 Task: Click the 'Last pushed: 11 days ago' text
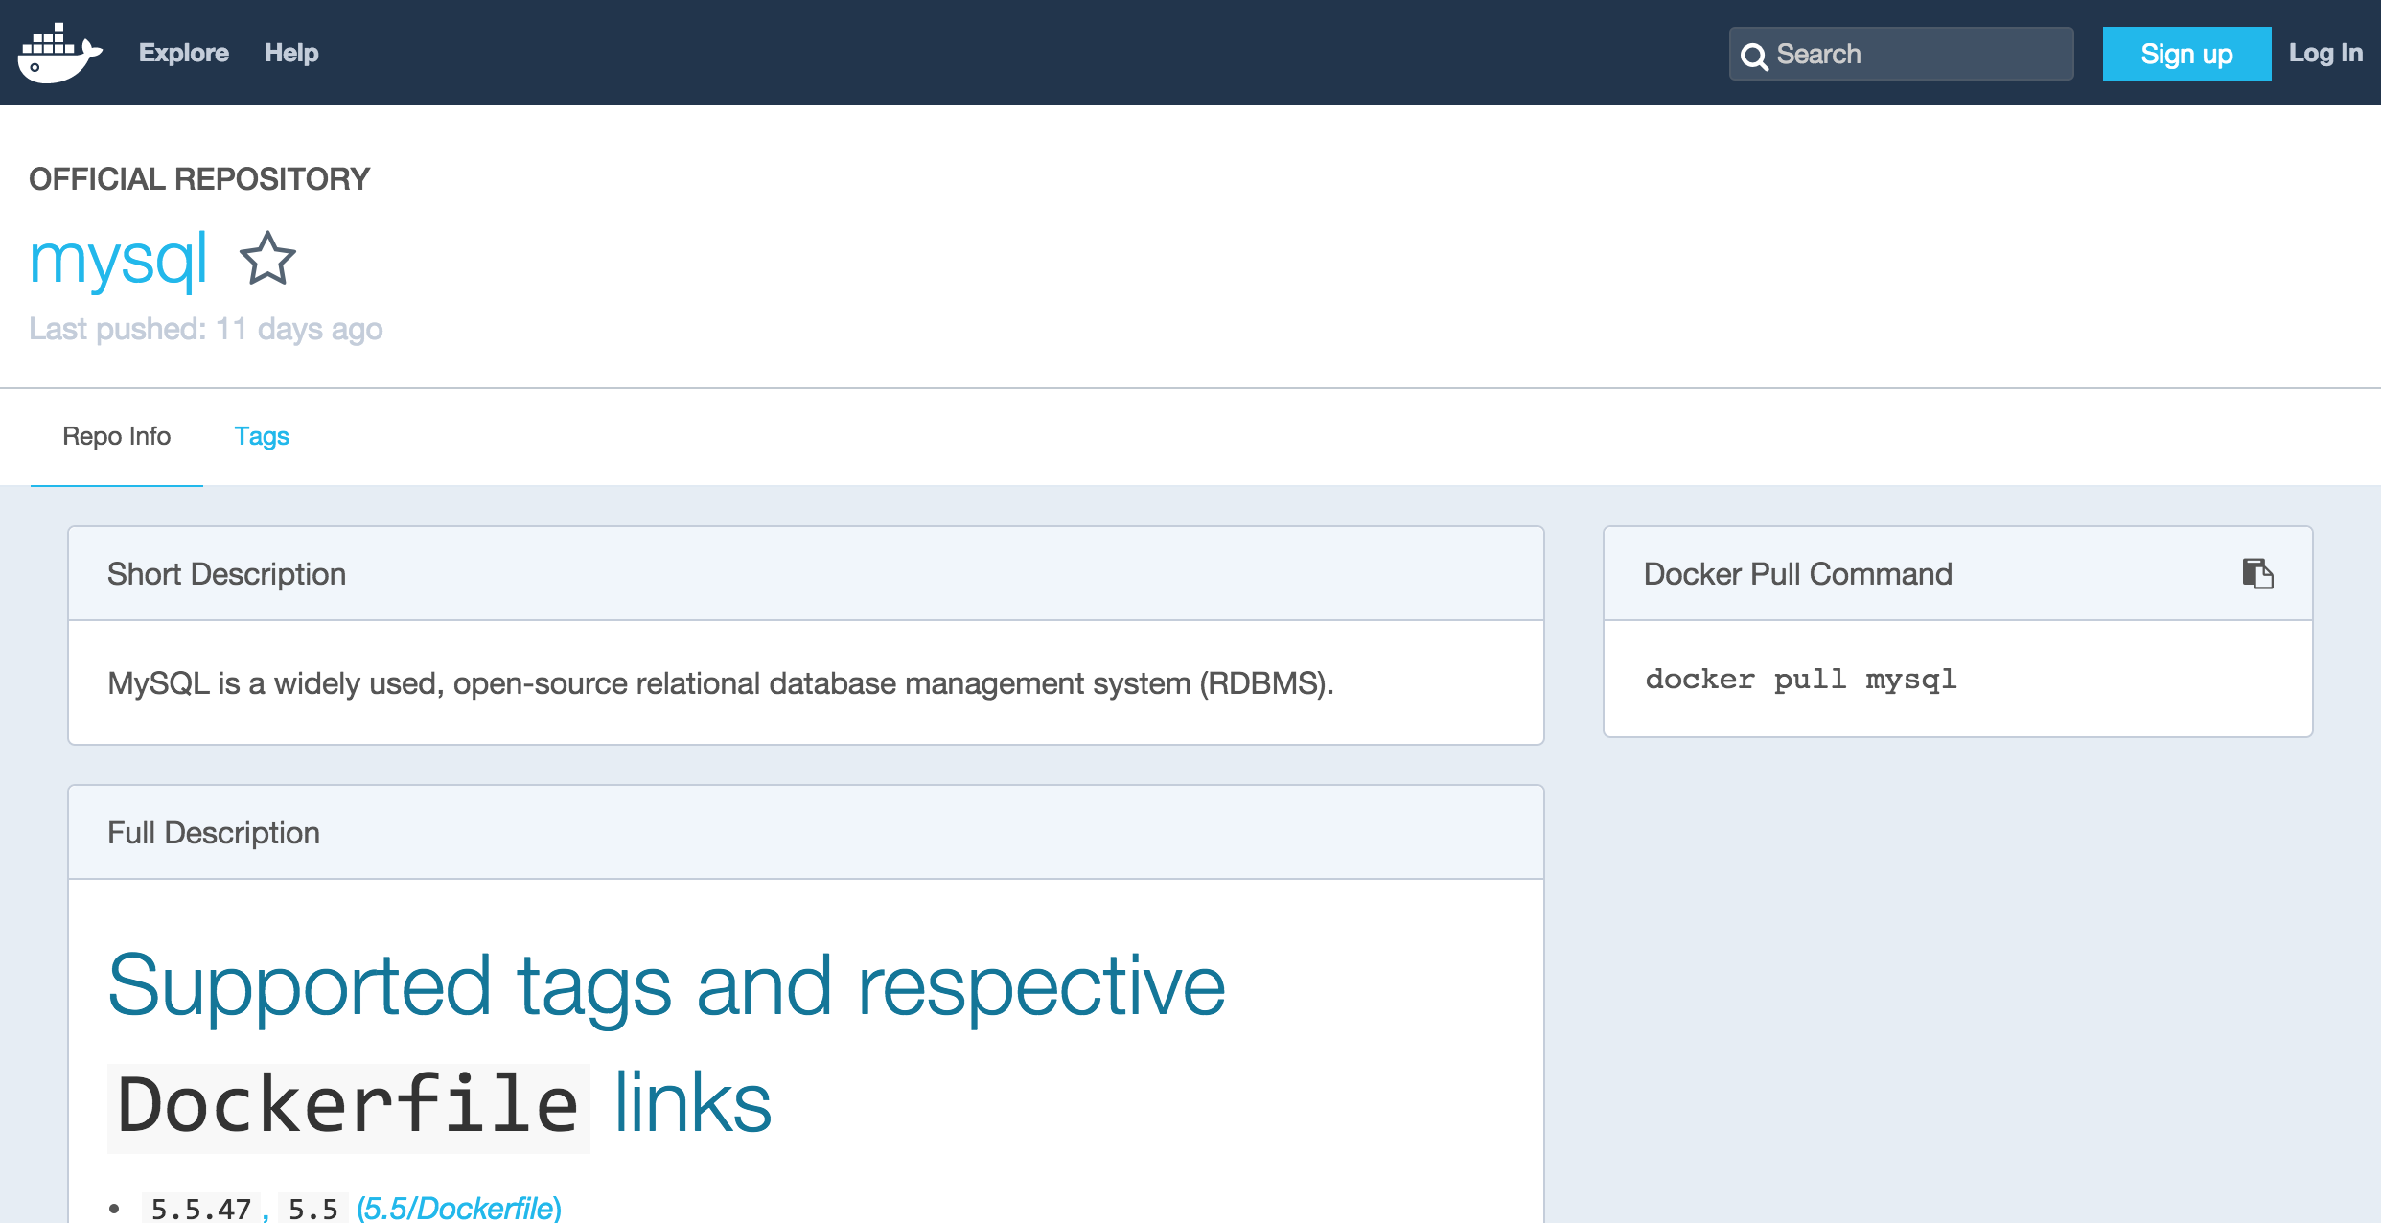pos(206,329)
